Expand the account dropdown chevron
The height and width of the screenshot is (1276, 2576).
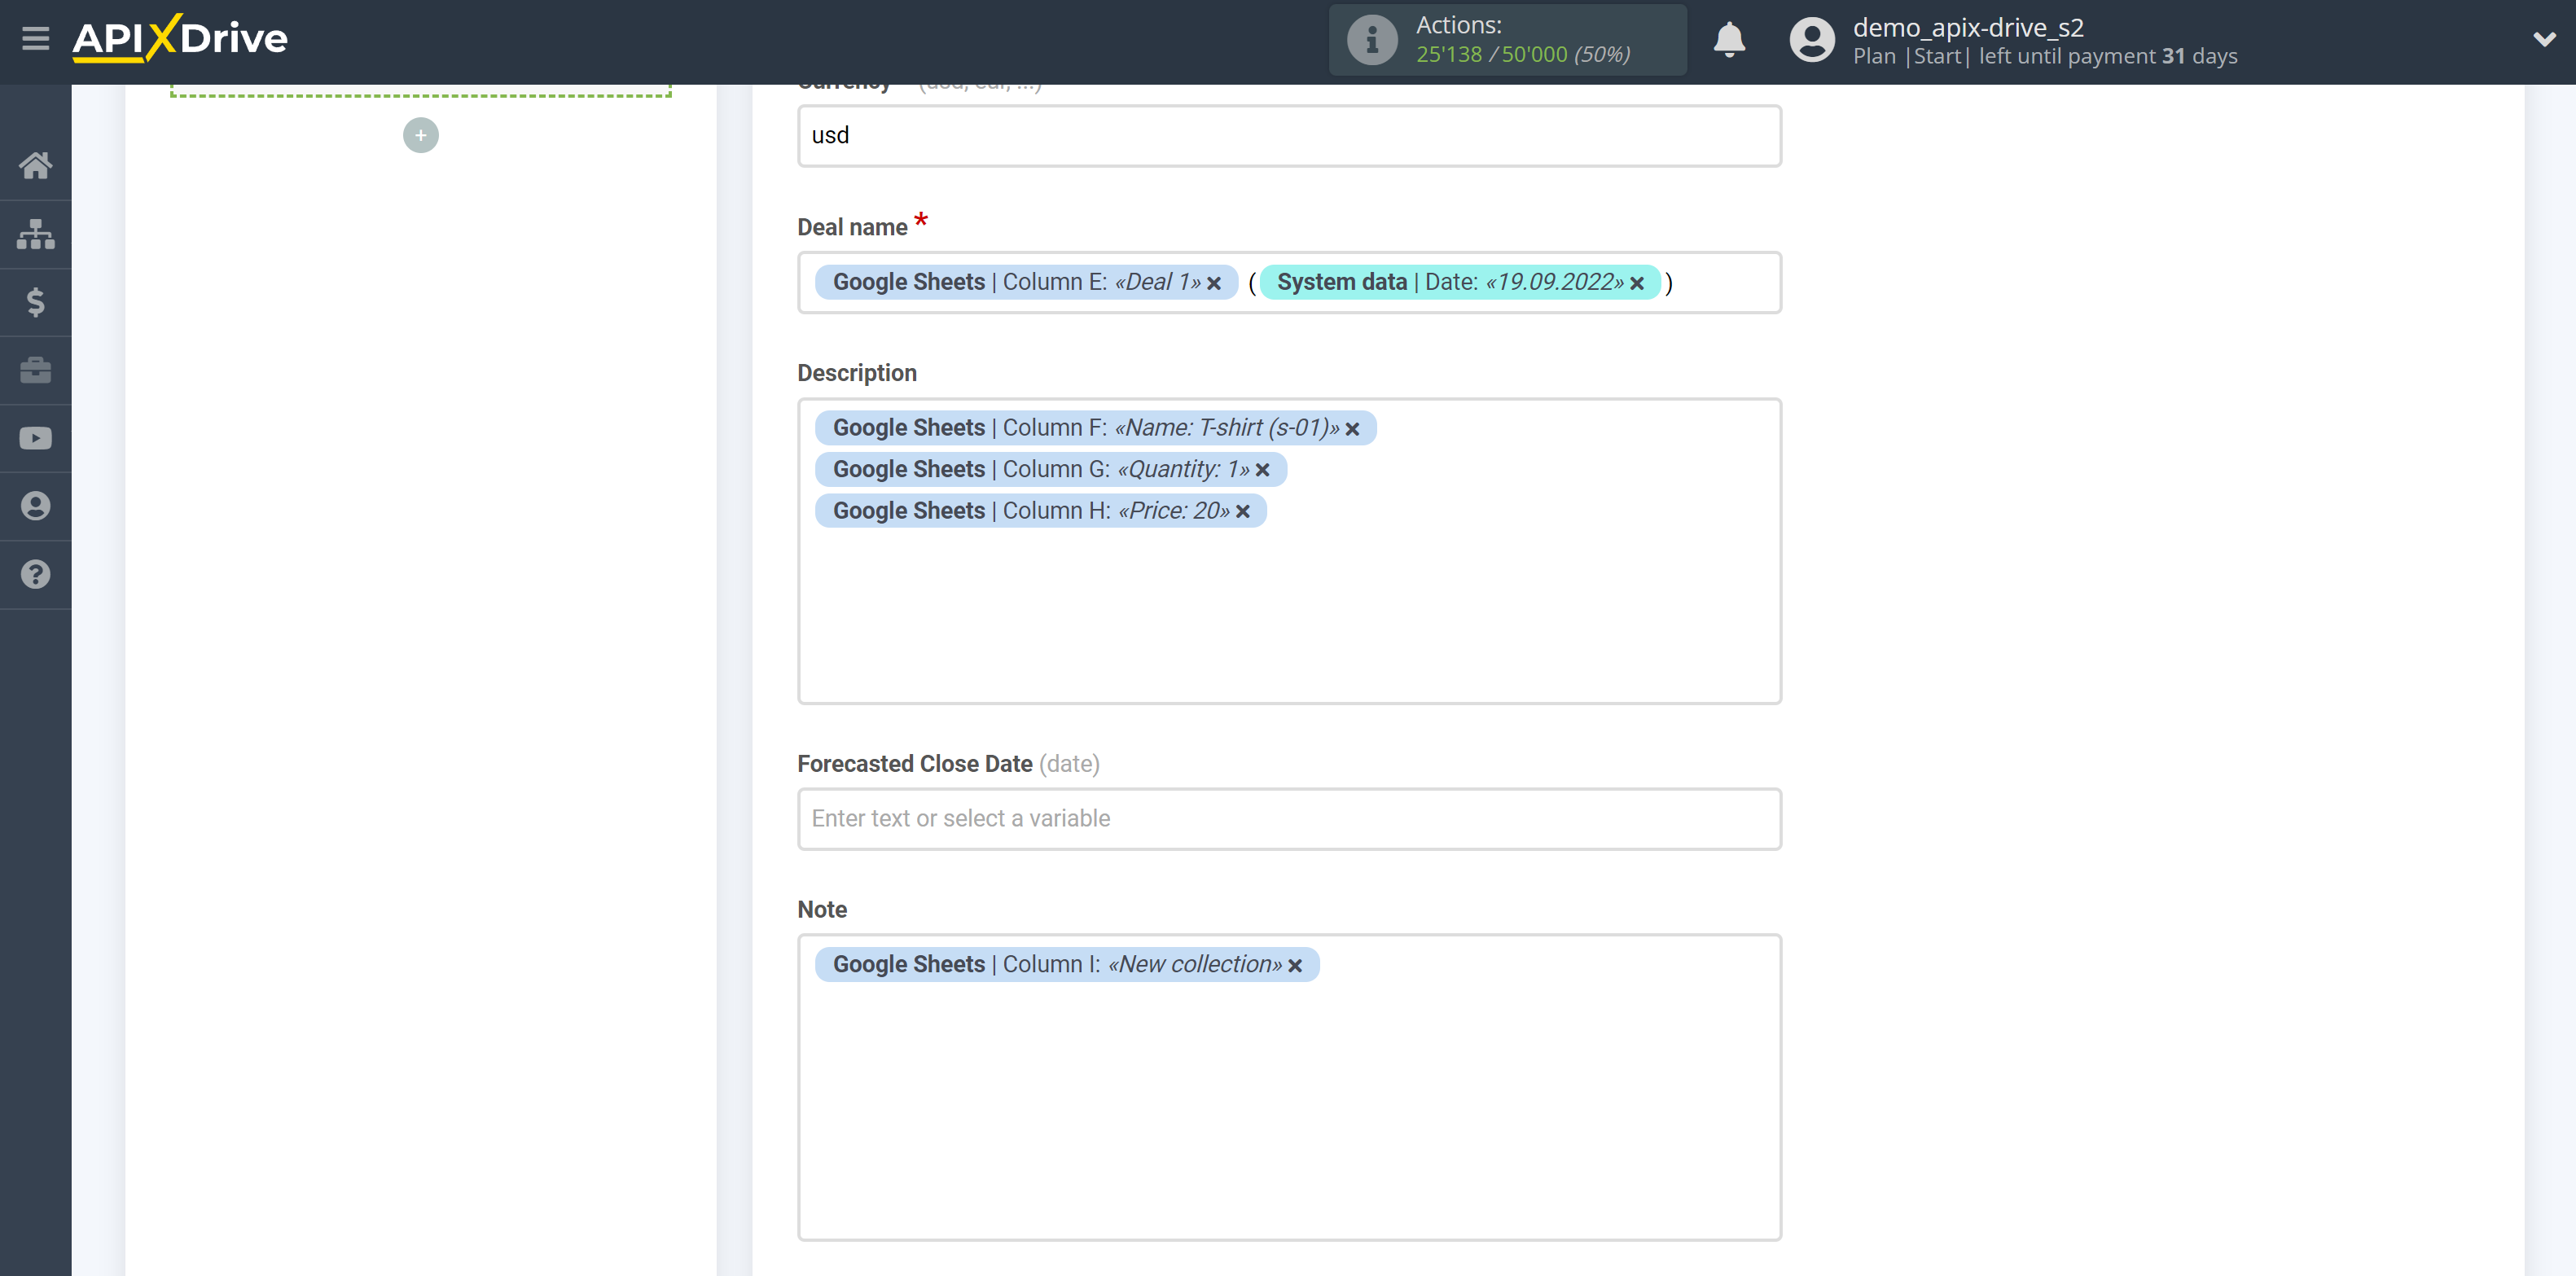(2544, 40)
